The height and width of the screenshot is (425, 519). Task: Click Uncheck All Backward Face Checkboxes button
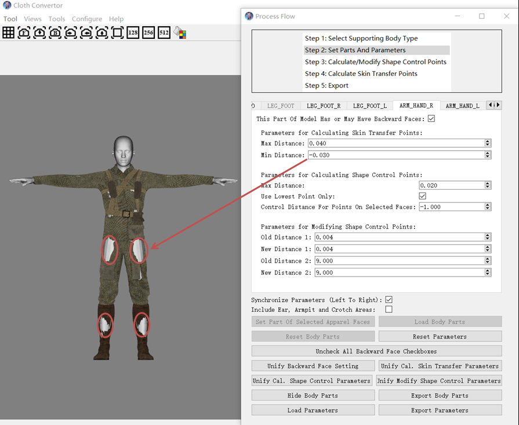(376, 351)
